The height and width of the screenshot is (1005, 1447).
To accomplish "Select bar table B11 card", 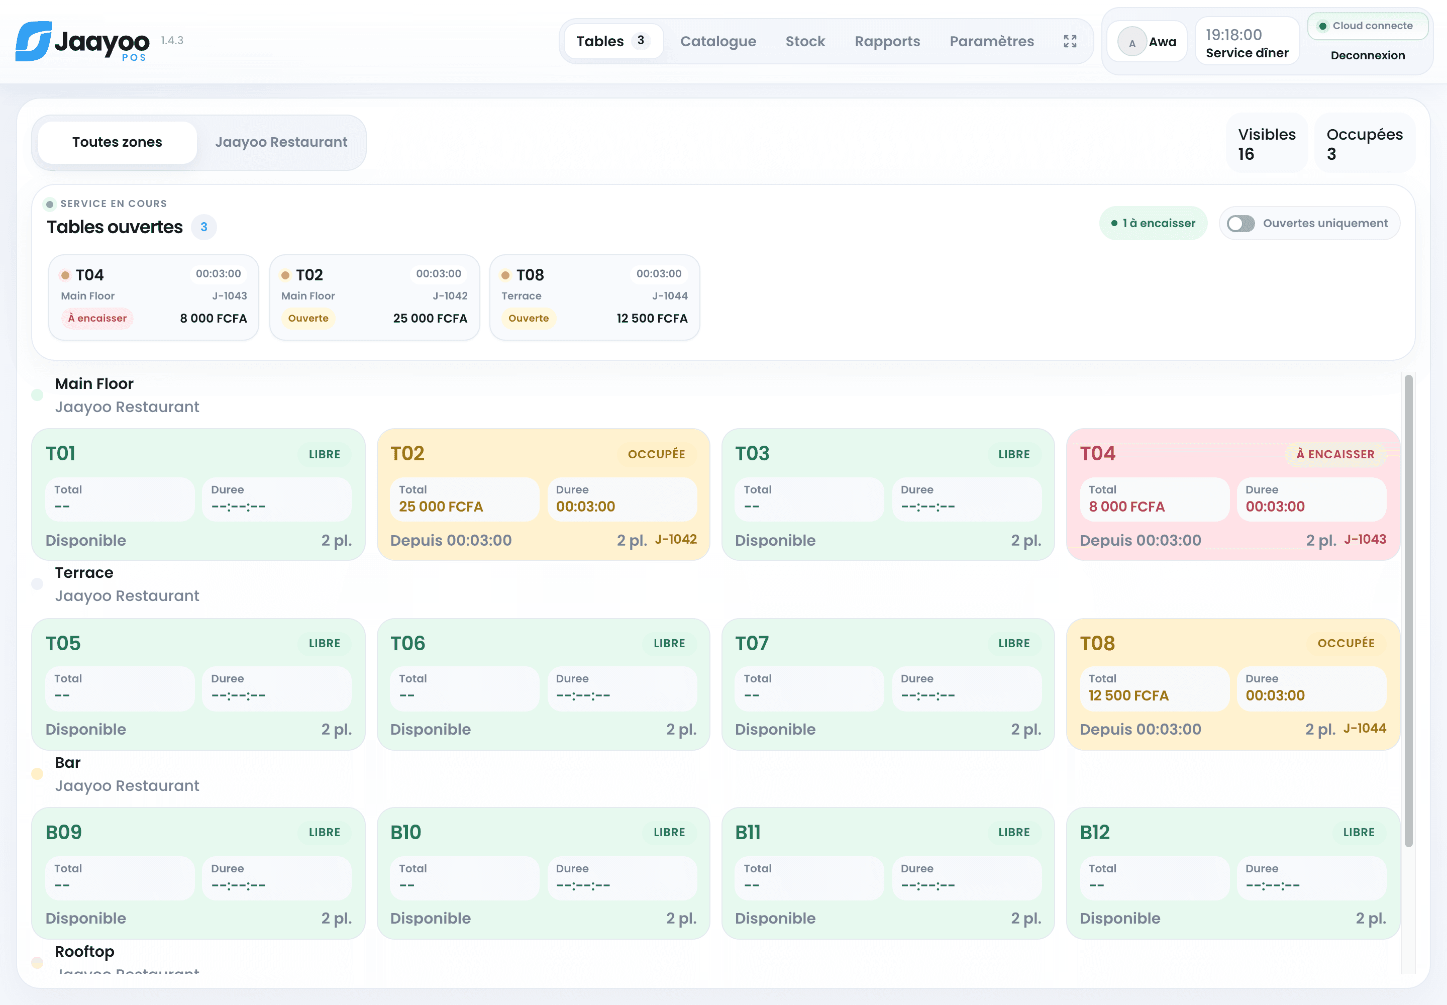I will click(x=888, y=873).
